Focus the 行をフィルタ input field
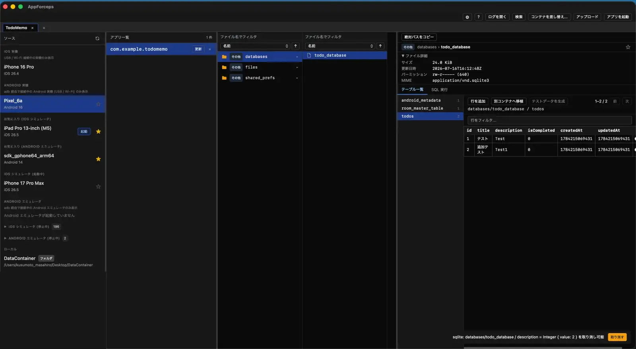The width and height of the screenshot is (636, 349). pyautogui.click(x=549, y=120)
